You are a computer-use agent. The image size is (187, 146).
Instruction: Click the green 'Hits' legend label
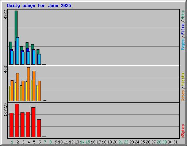183,15
